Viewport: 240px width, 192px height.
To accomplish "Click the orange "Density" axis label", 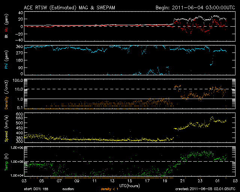I will [6, 103].
